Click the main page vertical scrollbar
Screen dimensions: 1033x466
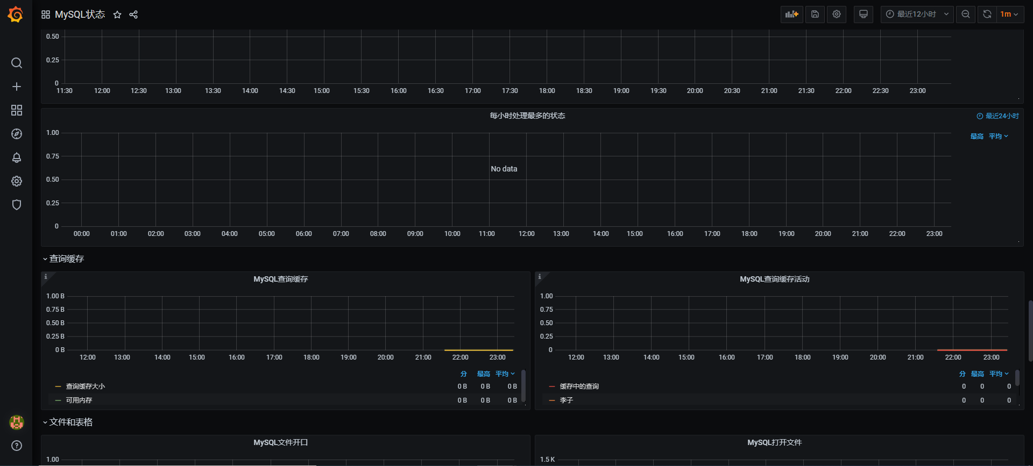(1030, 331)
